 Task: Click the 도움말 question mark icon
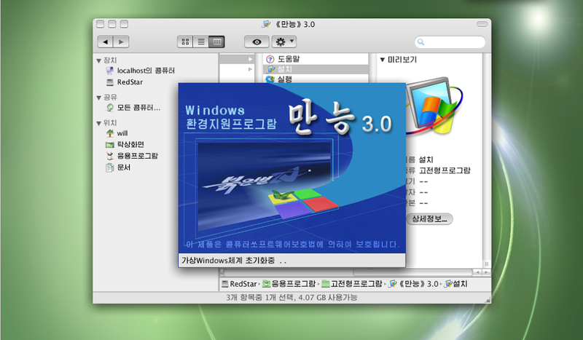(x=270, y=59)
